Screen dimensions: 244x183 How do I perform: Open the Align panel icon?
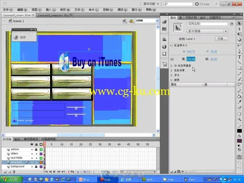164,40
